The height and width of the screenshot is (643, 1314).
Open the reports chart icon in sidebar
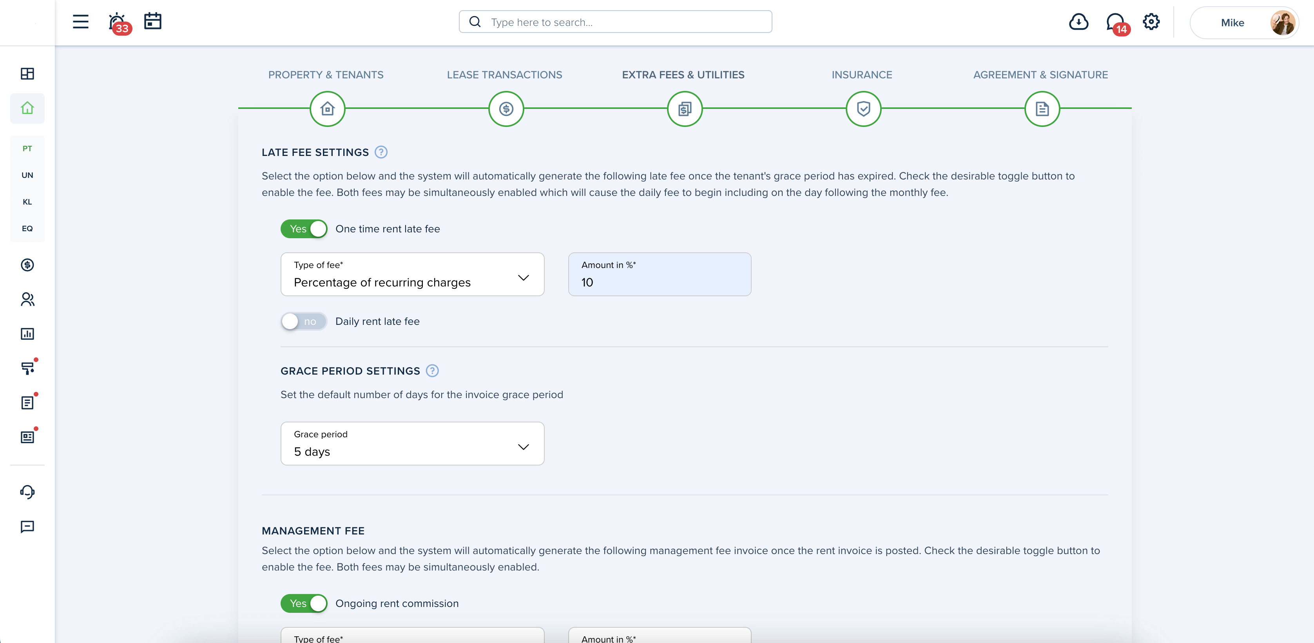(x=27, y=334)
